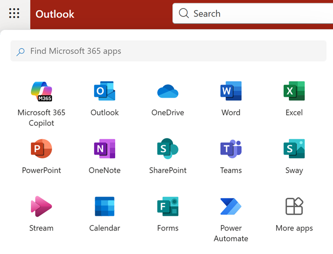Open the SharePoint app

click(x=168, y=149)
